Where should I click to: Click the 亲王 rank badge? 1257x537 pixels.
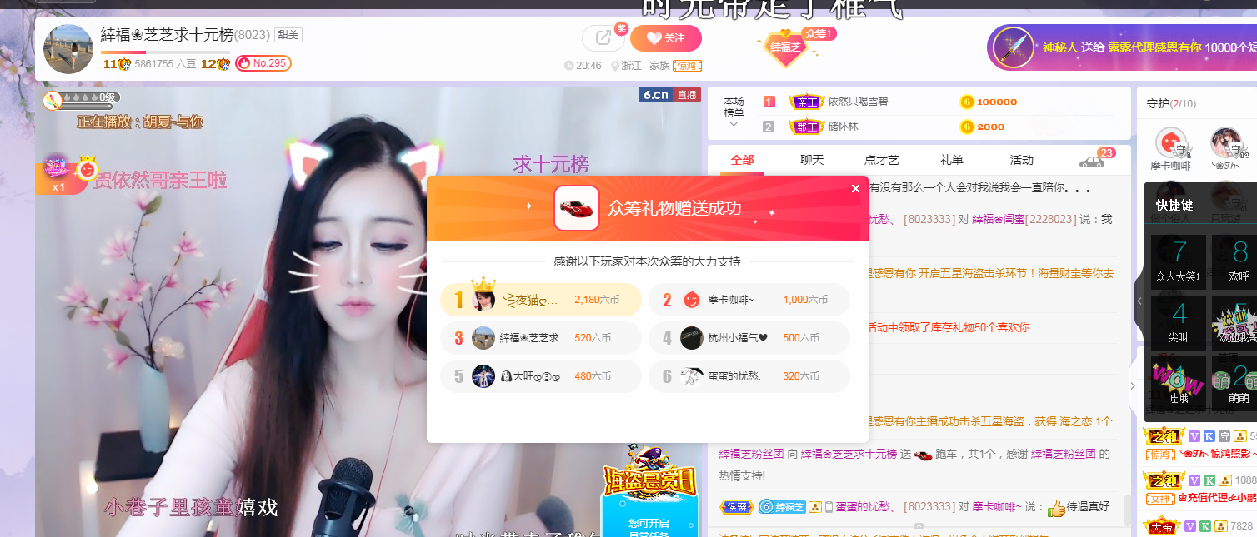click(x=806, y=102)
